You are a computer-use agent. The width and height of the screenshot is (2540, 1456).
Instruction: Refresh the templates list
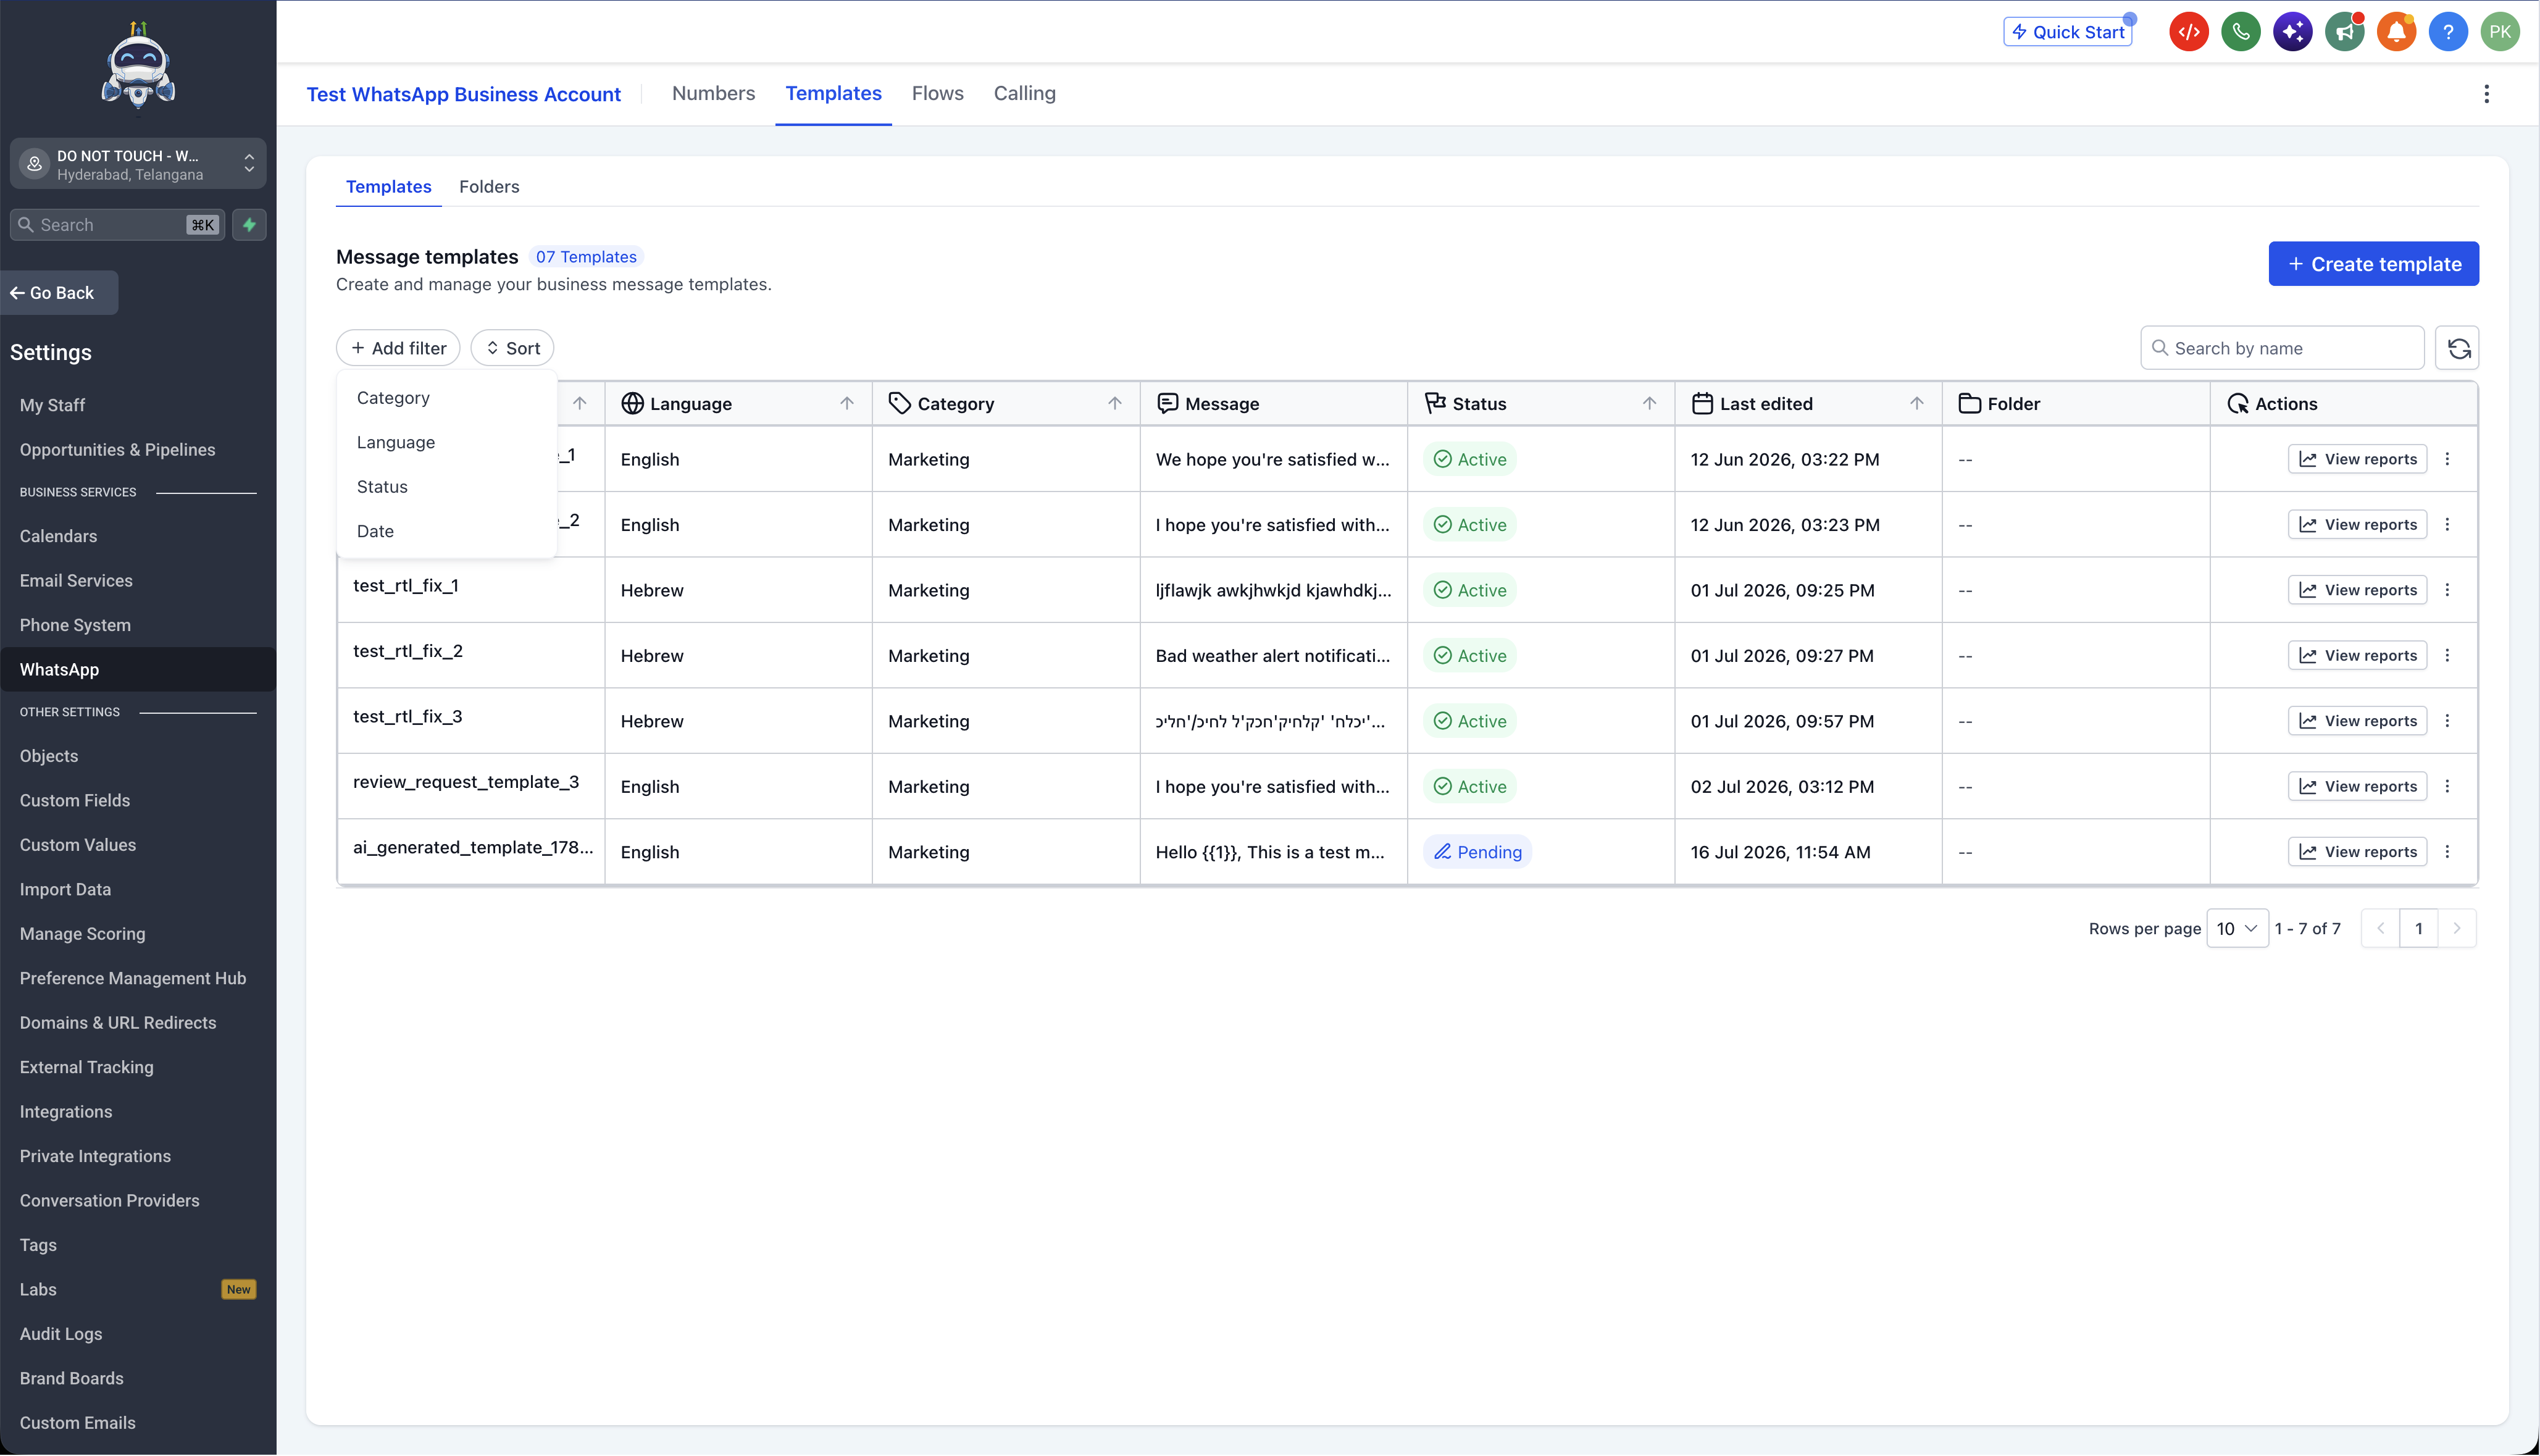2458,348
